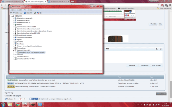Open the Ver menu
The height and width of the screenshot is (107, 172).
click(25, 10)
